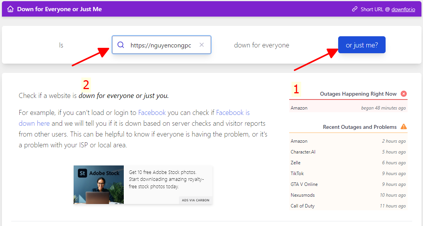Screen dimensions: 423x226
Task: Click the 'or just me?' button
Action: pyautogui.click(x=362, y=45)
